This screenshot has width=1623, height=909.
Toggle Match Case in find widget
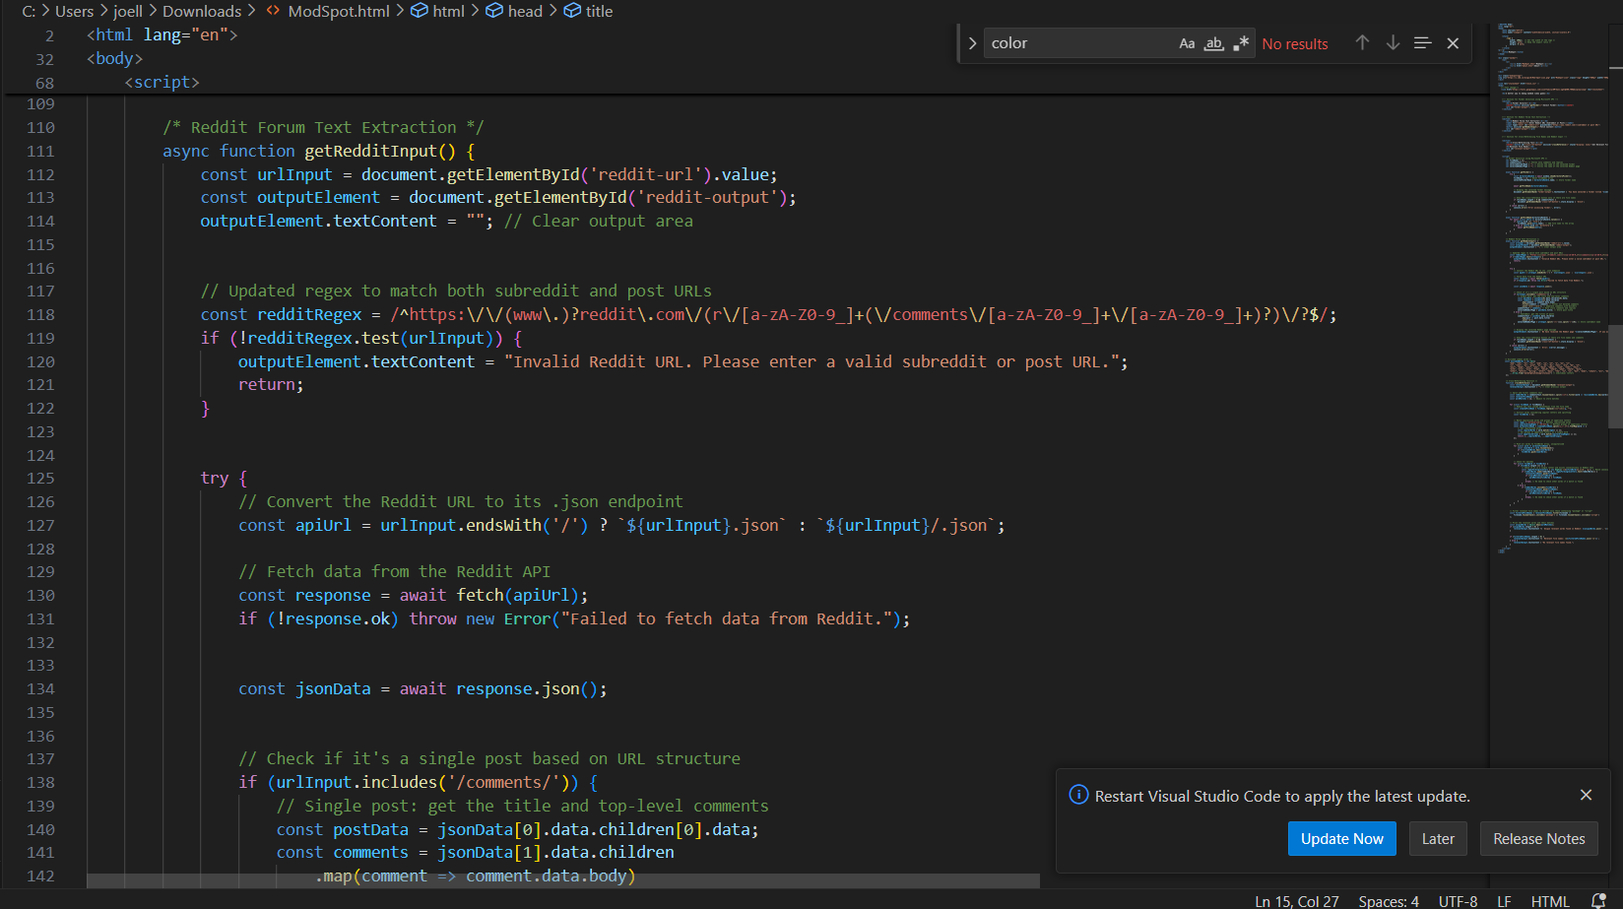pyautogui.click(x=1187, y=43)
